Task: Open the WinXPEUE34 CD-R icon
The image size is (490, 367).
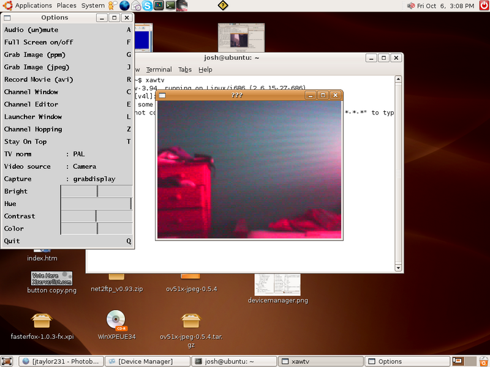Action: pos(116,321)
